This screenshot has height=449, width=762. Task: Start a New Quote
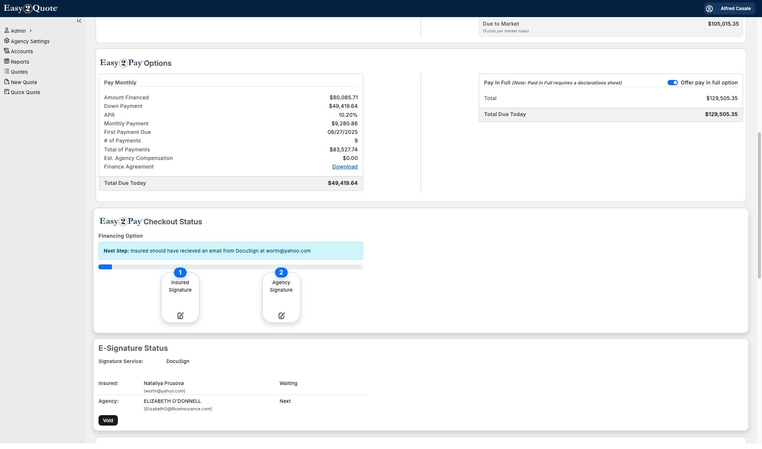(24, 82)
